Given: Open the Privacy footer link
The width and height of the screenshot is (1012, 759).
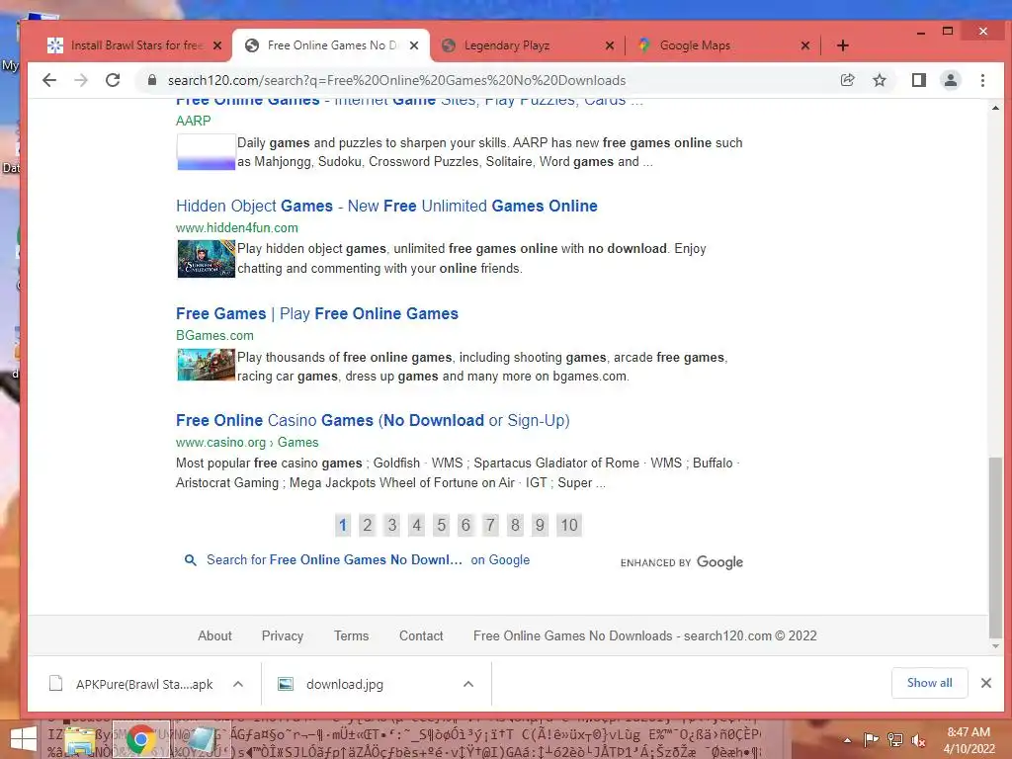Looking at the screenshot, I should [282, 636].
